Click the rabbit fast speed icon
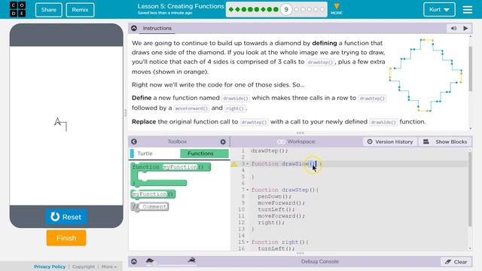482x271 pixels. coord(192,260)
